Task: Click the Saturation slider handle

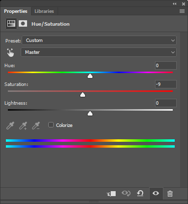Action: 83,95
